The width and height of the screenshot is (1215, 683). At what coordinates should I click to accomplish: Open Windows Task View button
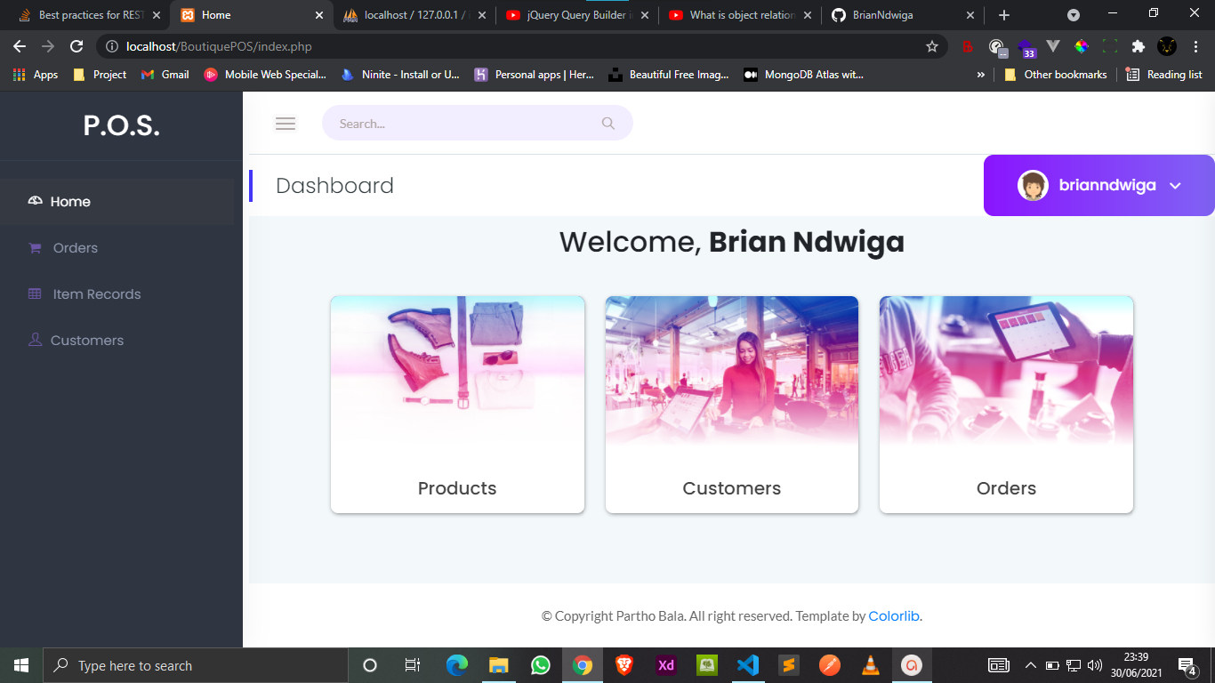click(412, 665)
